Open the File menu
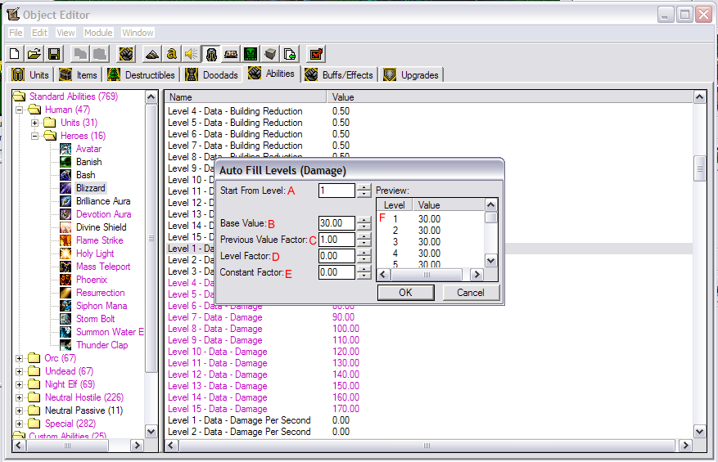This screenshot has height=462, width=718. click(16, 33)
